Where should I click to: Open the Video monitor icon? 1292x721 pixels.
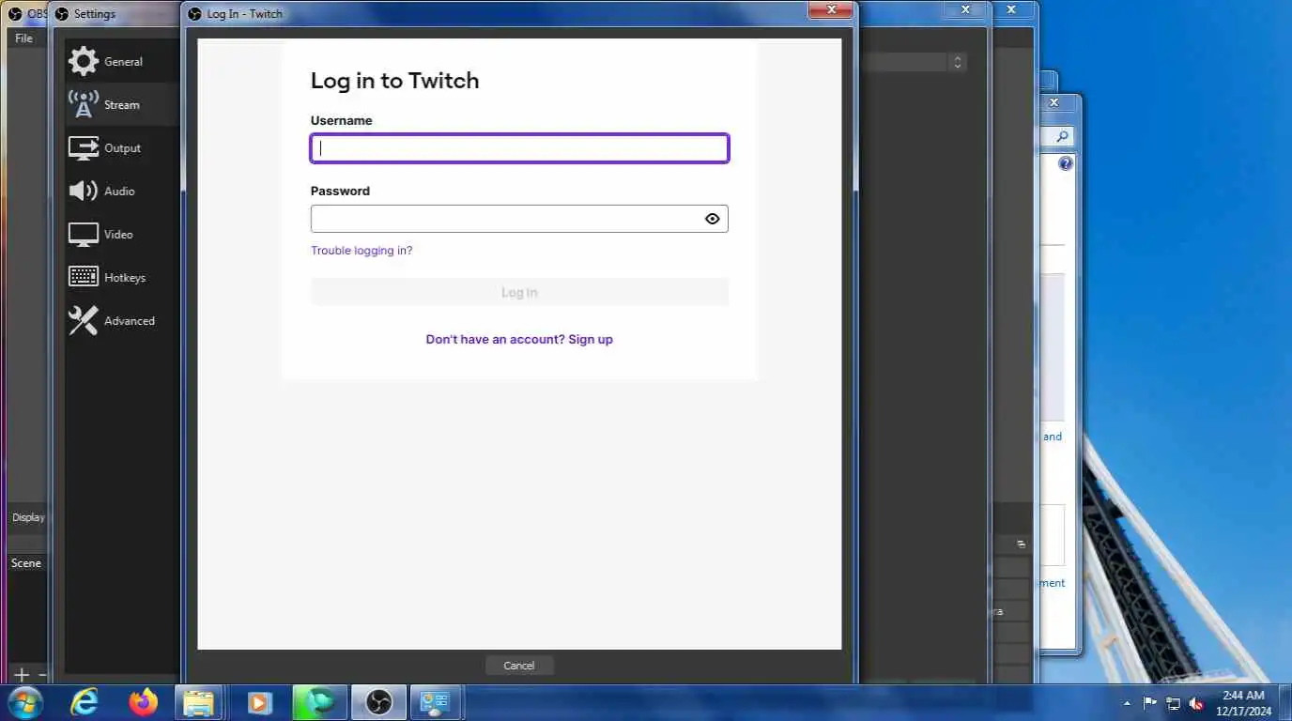[x=83, y=234]
